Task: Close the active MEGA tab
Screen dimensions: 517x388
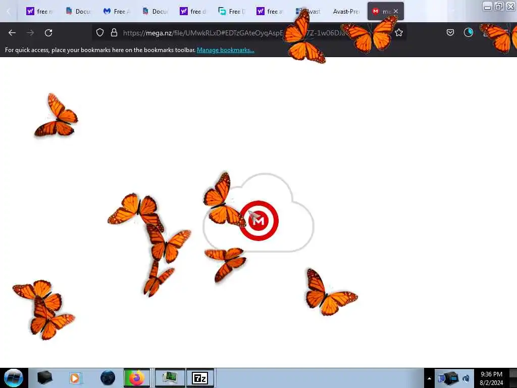Action: click(x=396, y=11)
